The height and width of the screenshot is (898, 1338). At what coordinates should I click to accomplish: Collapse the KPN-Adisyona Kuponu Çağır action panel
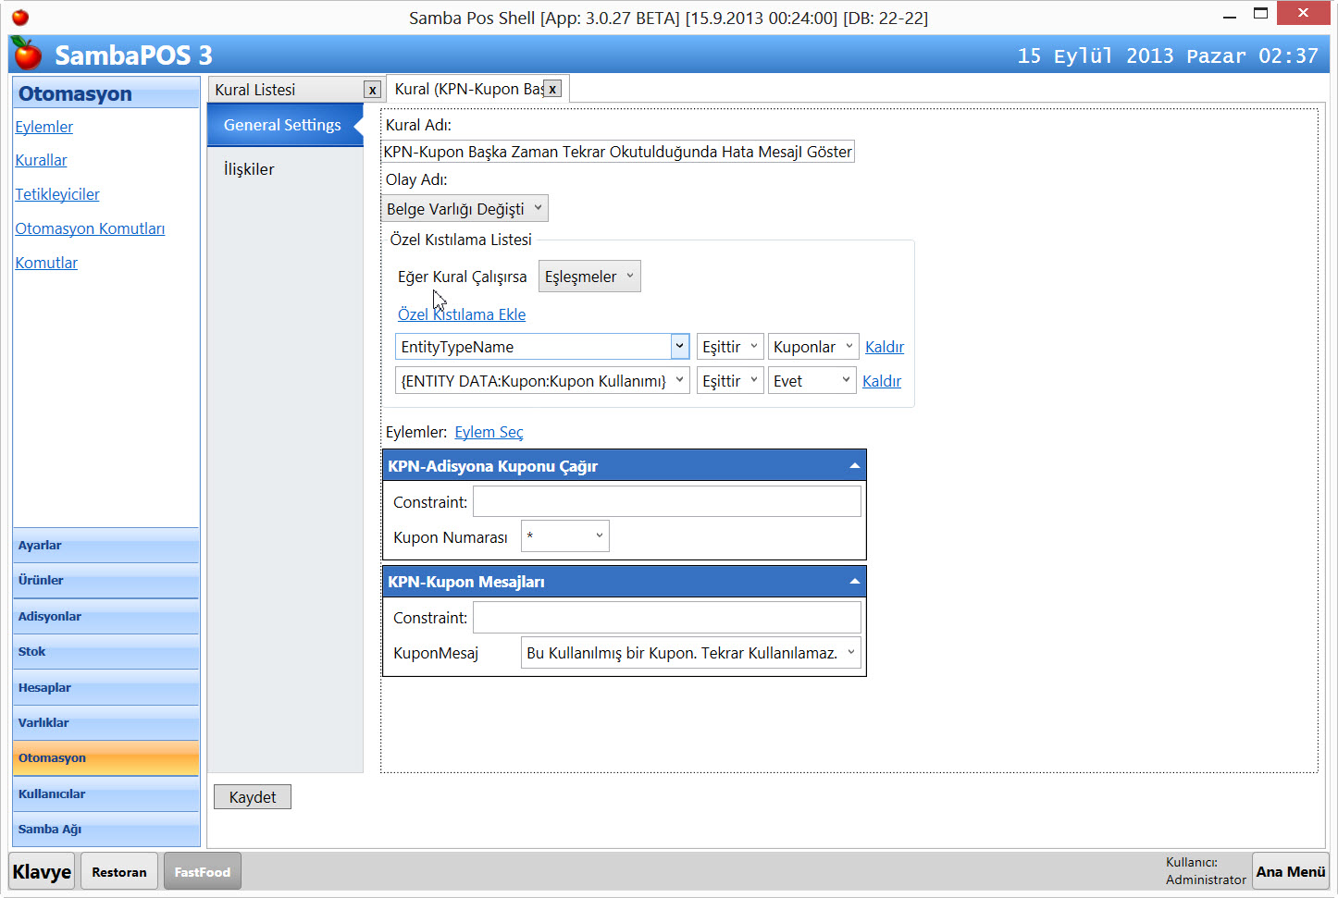click(854, 466)
